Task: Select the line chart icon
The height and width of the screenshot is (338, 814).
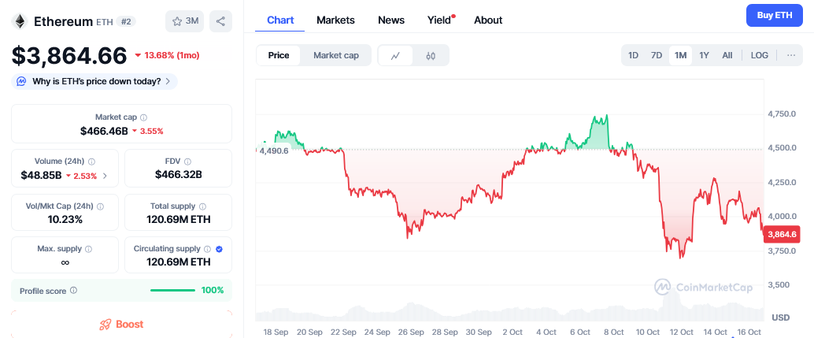Action: point(395,55)
